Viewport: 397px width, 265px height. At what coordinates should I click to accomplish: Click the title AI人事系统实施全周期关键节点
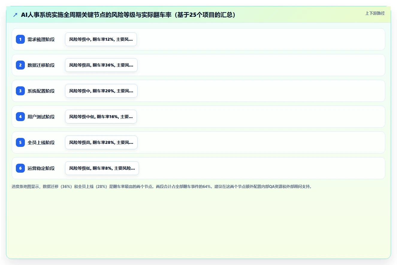(128, 15)
